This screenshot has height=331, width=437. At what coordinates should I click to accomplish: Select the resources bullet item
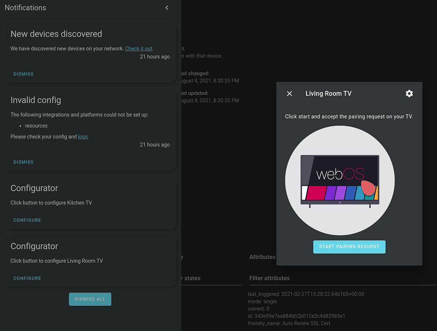36,125
